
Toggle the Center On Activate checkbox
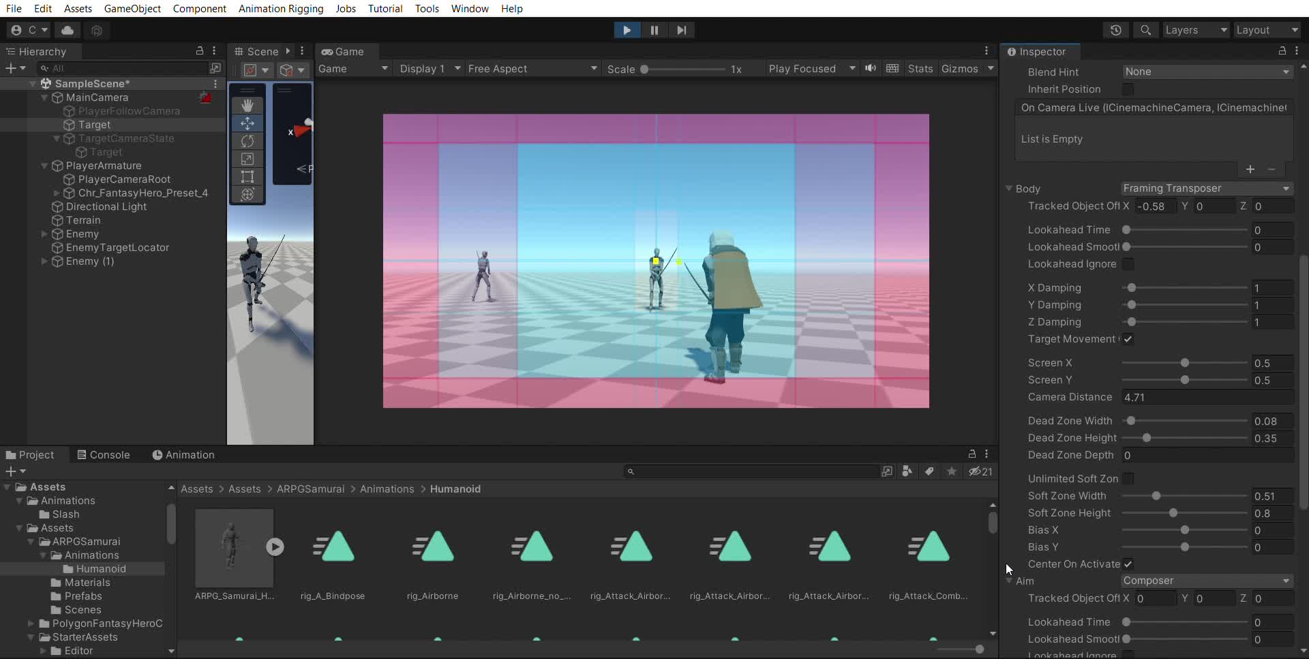[1128, 564]
